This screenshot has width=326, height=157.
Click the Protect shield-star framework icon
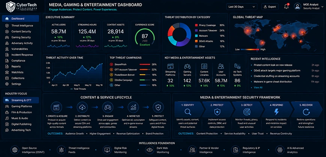click(217, 112)
